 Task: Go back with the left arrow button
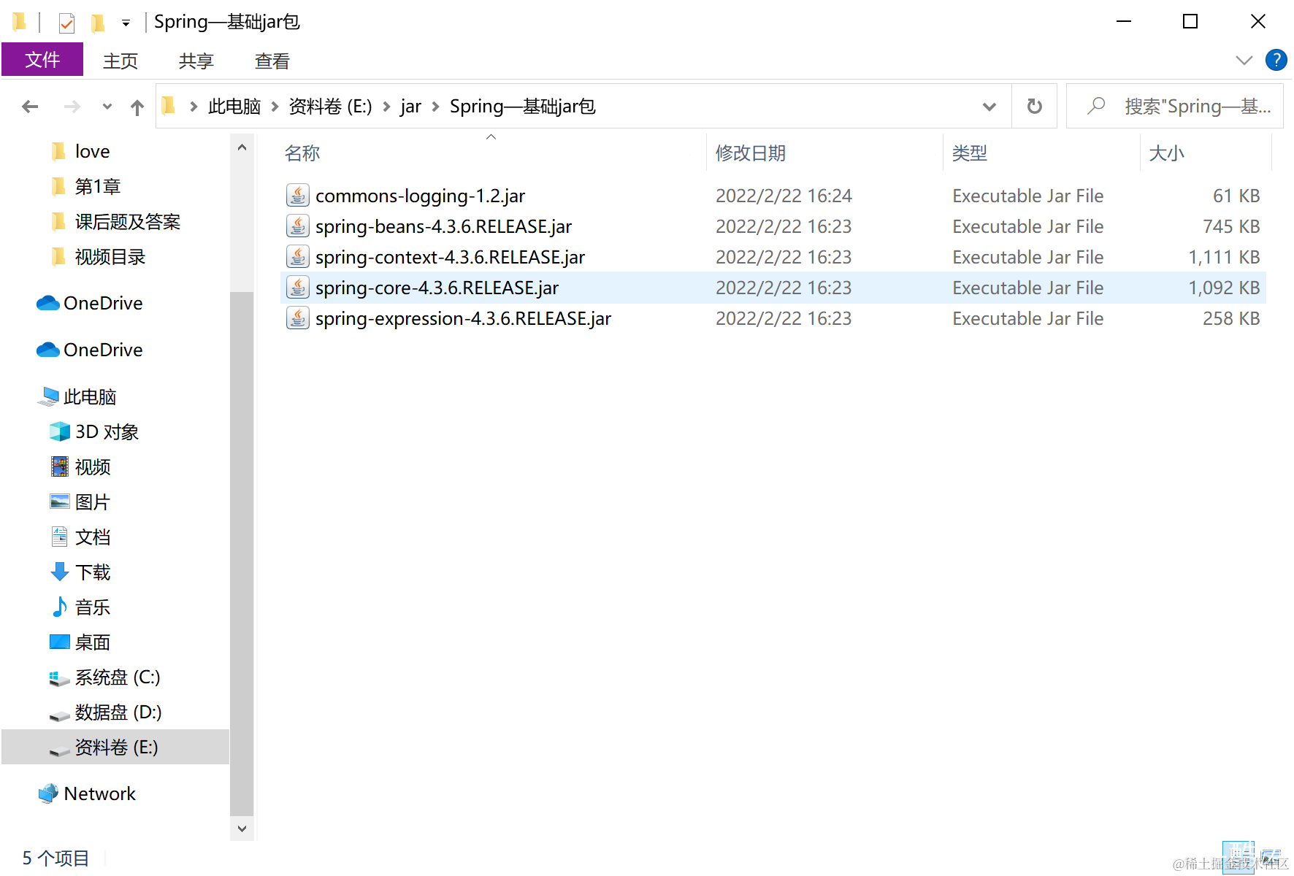coord(30,107)
